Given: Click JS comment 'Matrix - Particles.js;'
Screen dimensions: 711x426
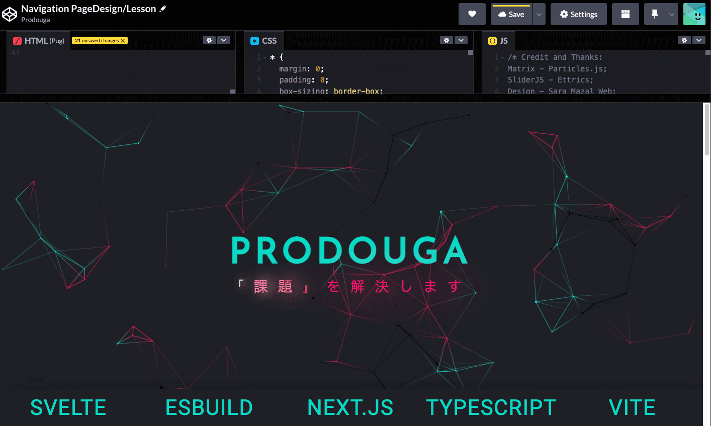Looking at the screenshot, I should point(557,69).
